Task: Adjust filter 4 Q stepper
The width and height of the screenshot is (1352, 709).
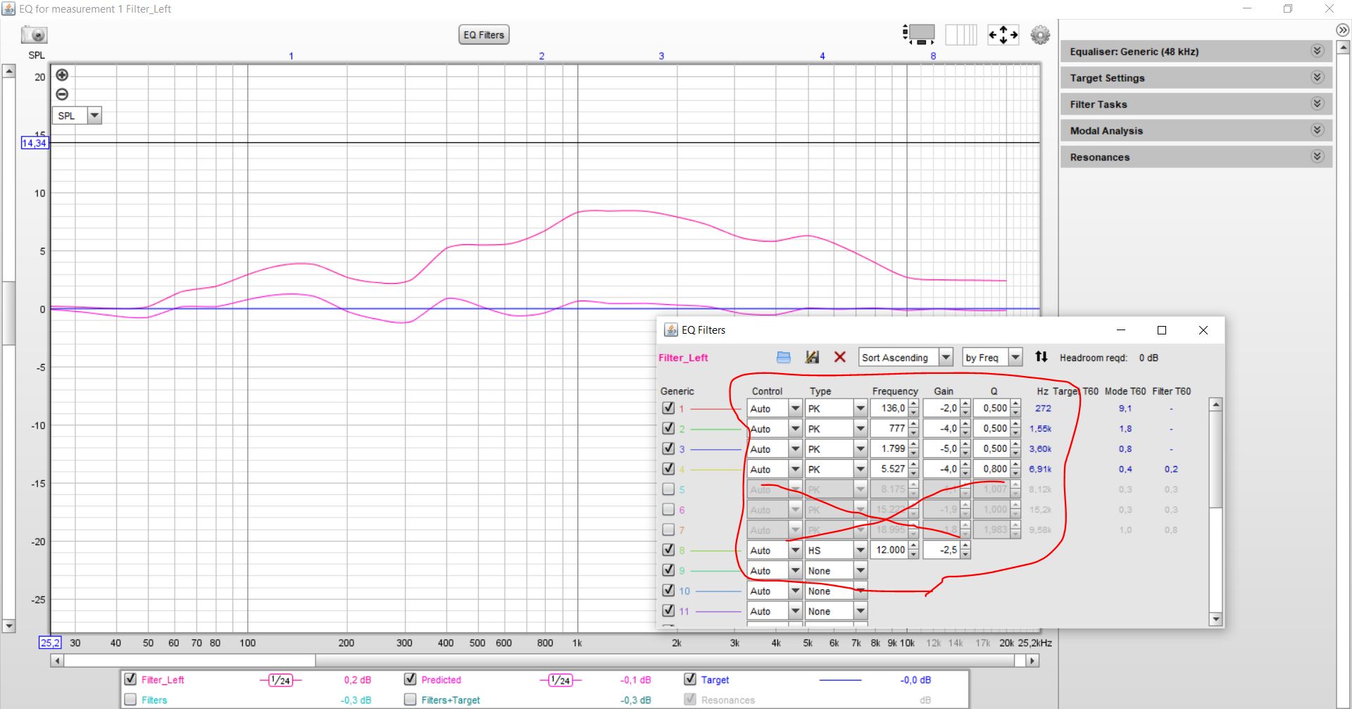Action: [x=1015, y=469]
